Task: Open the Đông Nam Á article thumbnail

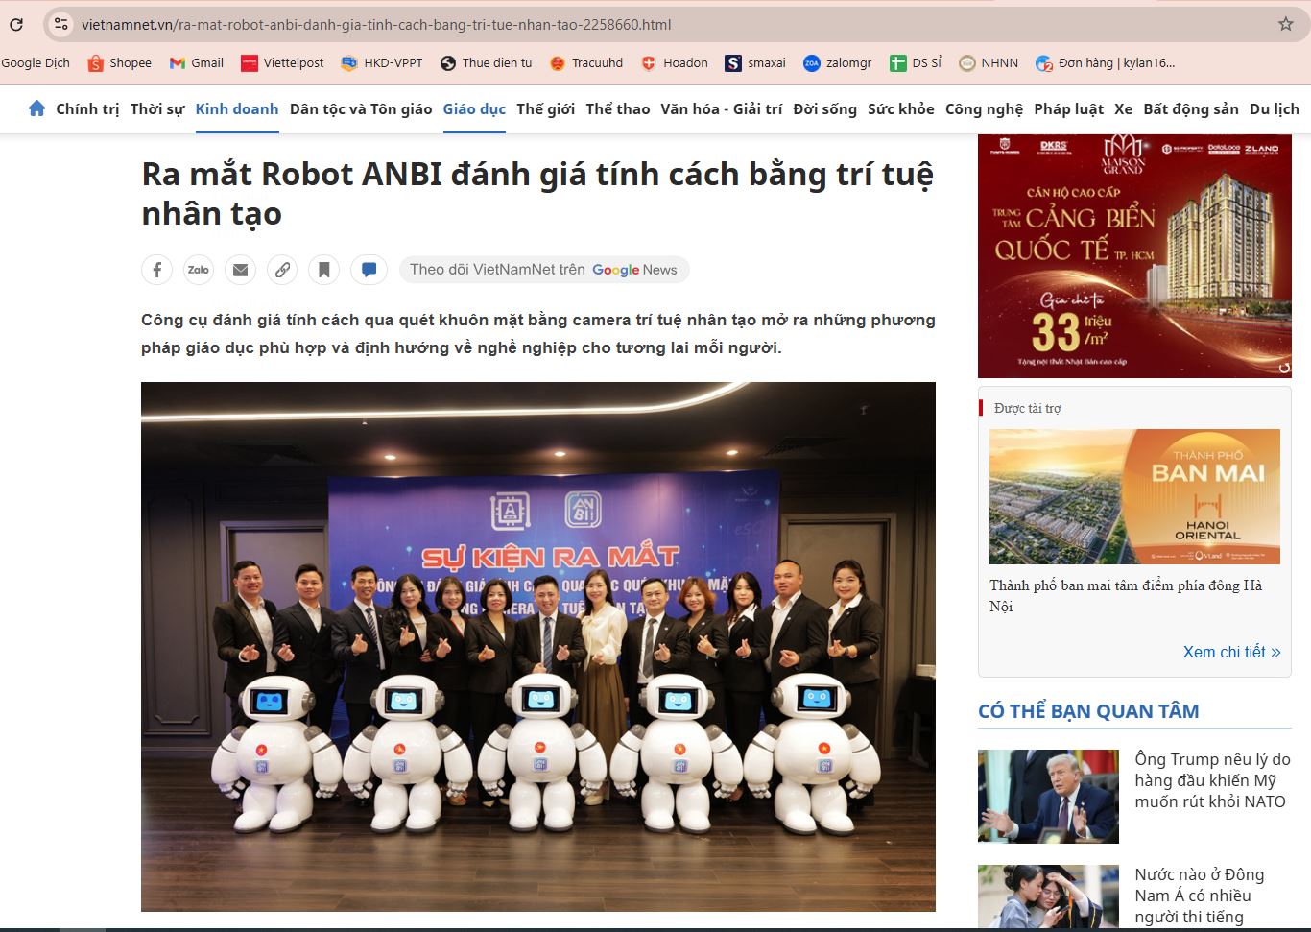Action: click(x=1048, y=896)
